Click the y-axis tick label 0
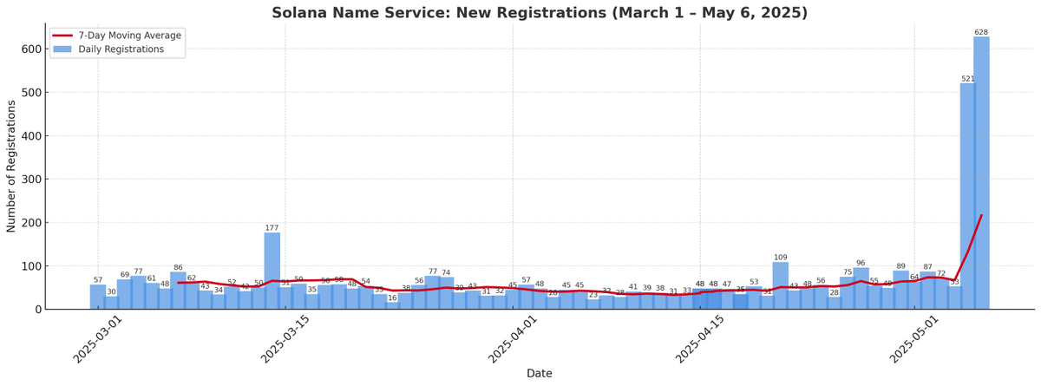This screenshot has width=1041, height=386. (38, 310)
